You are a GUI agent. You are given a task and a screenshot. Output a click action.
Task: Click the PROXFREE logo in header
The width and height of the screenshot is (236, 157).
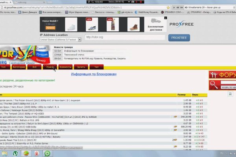pyautogui.click(x=184, y=24)
